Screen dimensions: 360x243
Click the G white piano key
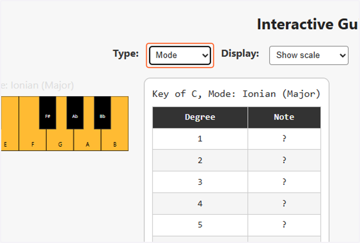pyautogui.click(x=60, y=140)
